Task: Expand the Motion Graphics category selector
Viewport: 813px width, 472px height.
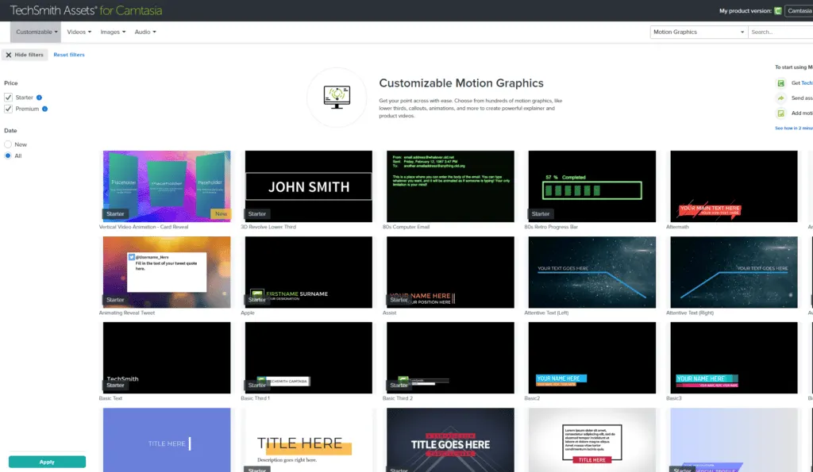Action: [x=699, y=32]
